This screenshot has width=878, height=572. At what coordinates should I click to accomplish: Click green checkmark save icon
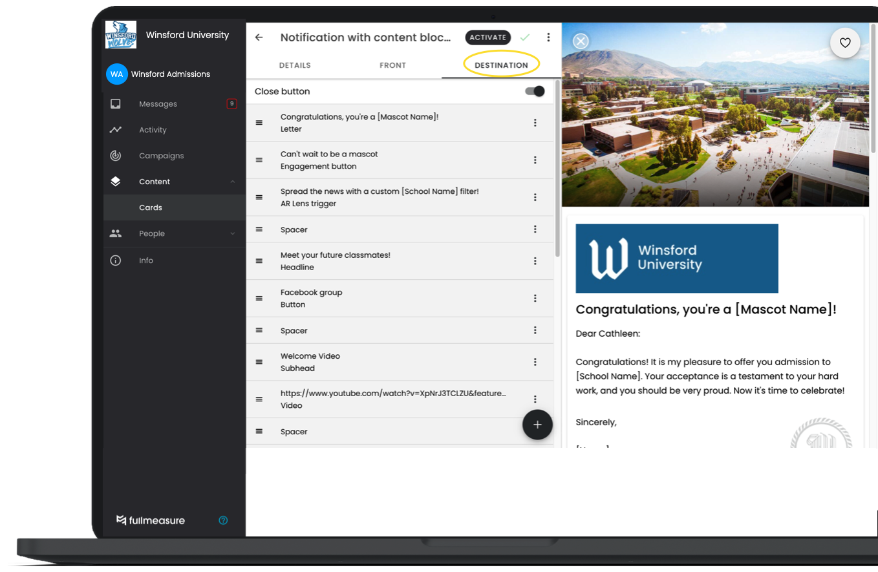tap(524, 37)
